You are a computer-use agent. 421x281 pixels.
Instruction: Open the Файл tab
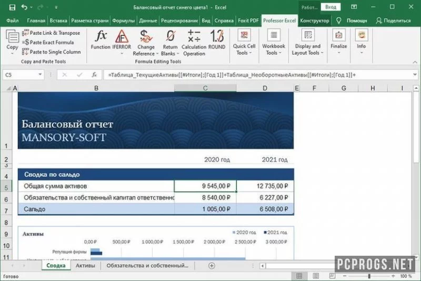[12, 21]
